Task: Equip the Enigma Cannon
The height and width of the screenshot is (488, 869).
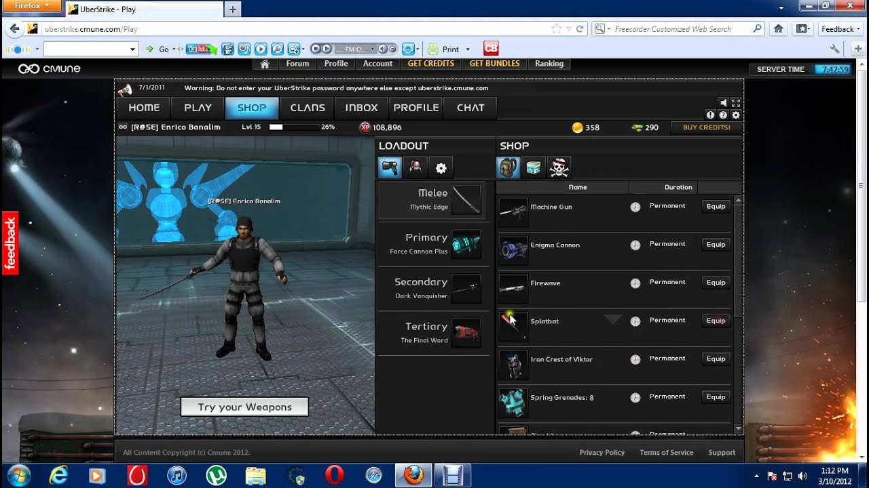Action: (716, 244)
